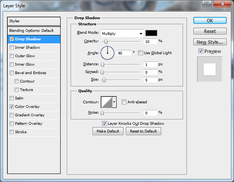Open the Gradient Overlay settings label
This screenshot has width=234, height=182.
(30, 115)
